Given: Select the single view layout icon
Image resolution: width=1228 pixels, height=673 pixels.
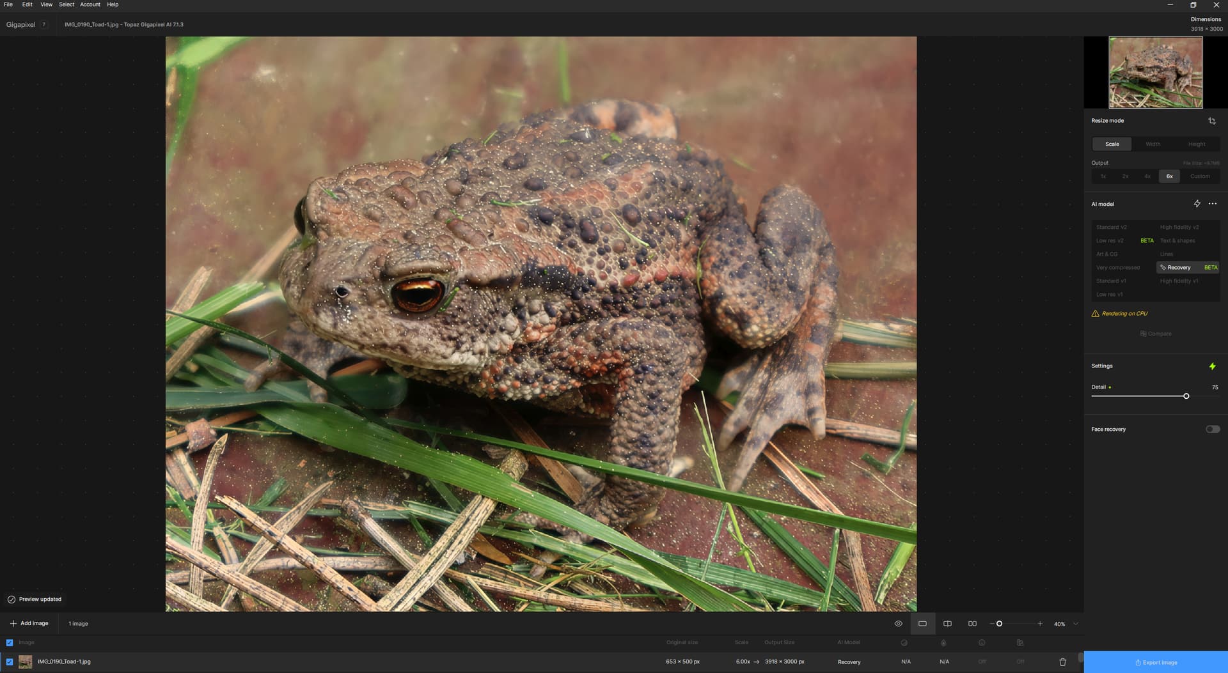Looking at the screenshot, I should click(922, 624).
